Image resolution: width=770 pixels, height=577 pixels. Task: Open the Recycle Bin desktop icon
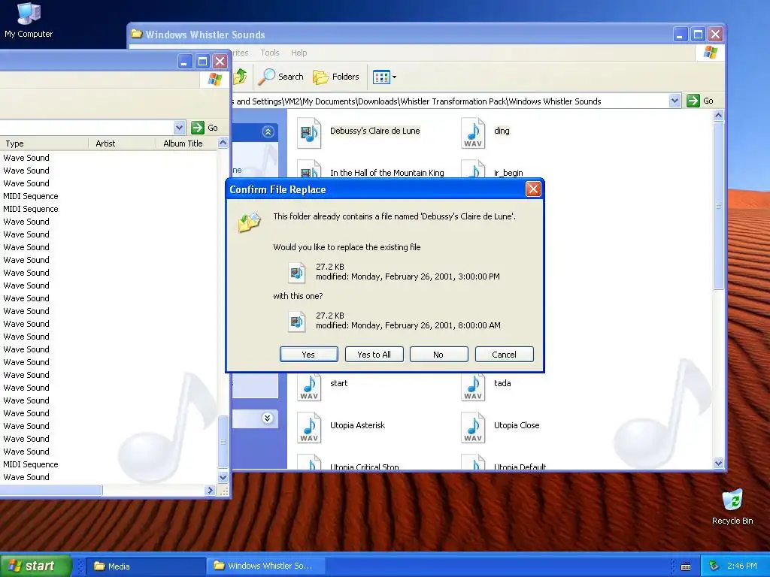732,507
